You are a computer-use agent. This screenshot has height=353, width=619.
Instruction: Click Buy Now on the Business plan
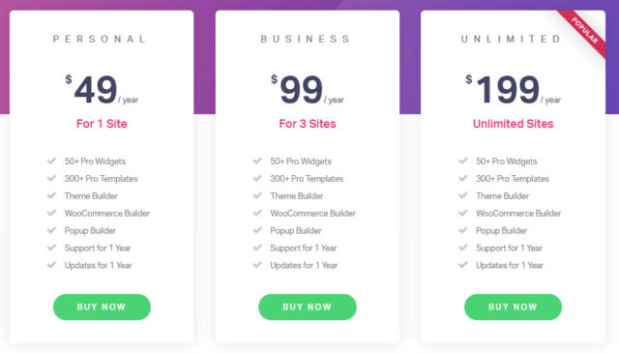pyautogui.click(x=308, y=307)
